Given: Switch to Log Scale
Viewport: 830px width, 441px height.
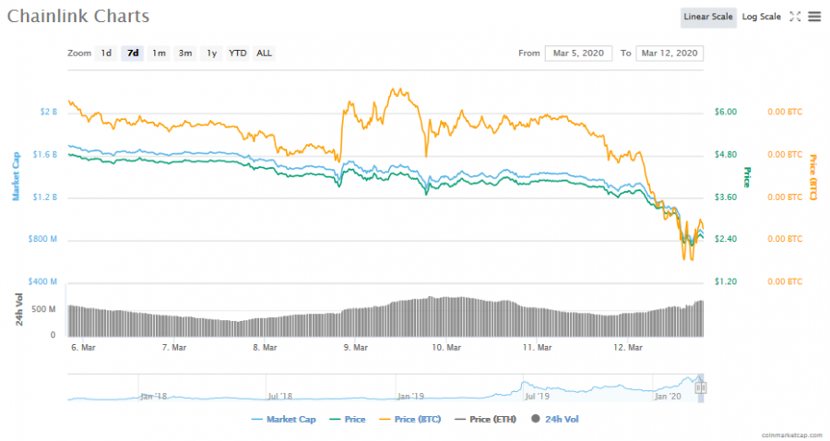Looking at the screenshot, I should tap(761, 17).
